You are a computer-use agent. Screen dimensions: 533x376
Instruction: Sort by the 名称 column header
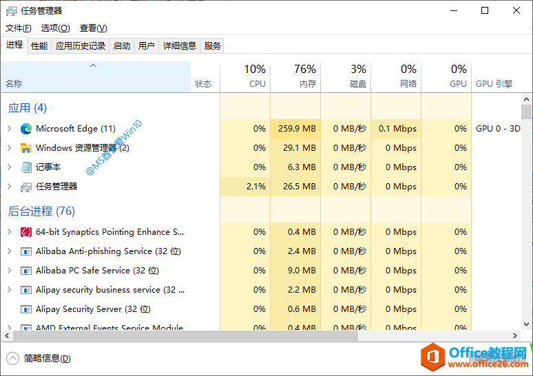(x=96, y=77)
